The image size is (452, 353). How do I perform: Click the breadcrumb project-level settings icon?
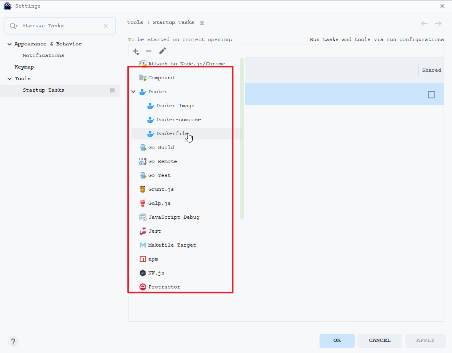click(x=202, y=23)
